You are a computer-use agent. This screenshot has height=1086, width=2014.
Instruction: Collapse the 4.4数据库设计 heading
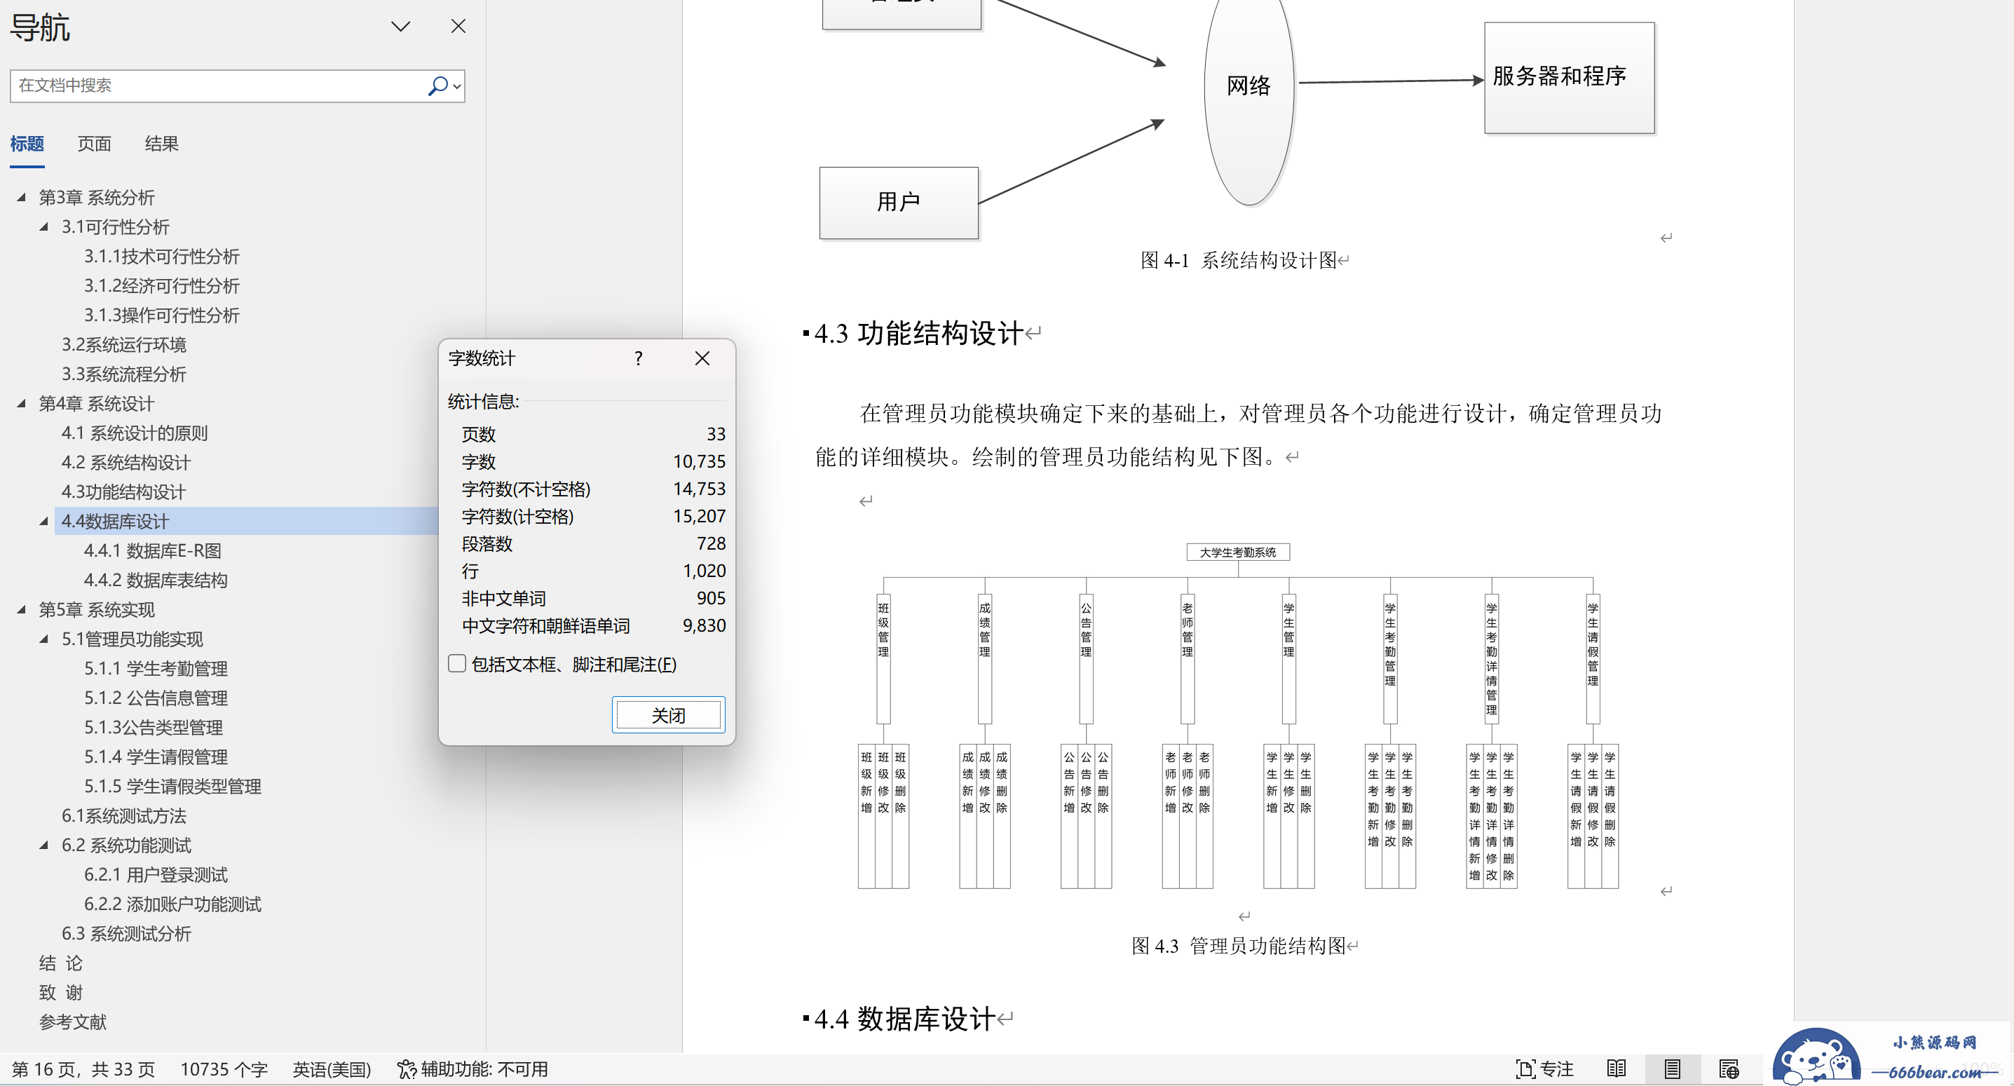[45, 522]
